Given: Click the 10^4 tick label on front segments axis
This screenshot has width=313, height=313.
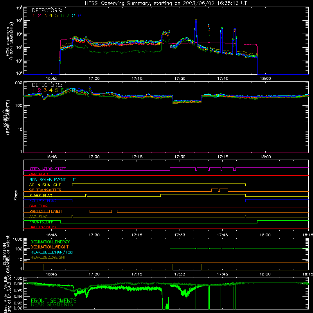Looking at the screenshot, I should pos(19,21).
